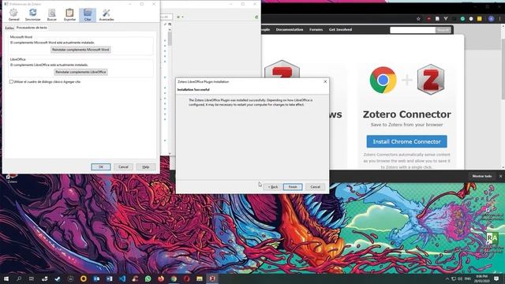Screen dimensions: 505x284
Task: Click Reinstalar complemento LibreOffice button
Action: [x=80, y=72]
